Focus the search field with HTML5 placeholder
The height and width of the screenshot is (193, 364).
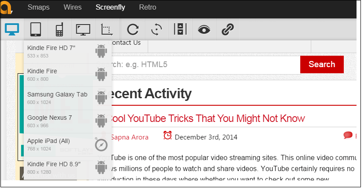pos(205,64)
